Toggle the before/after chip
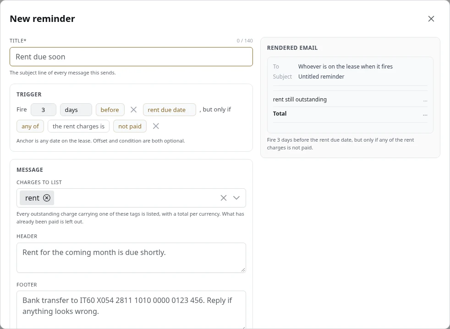450x329 pixels. (x=110, y=110)
